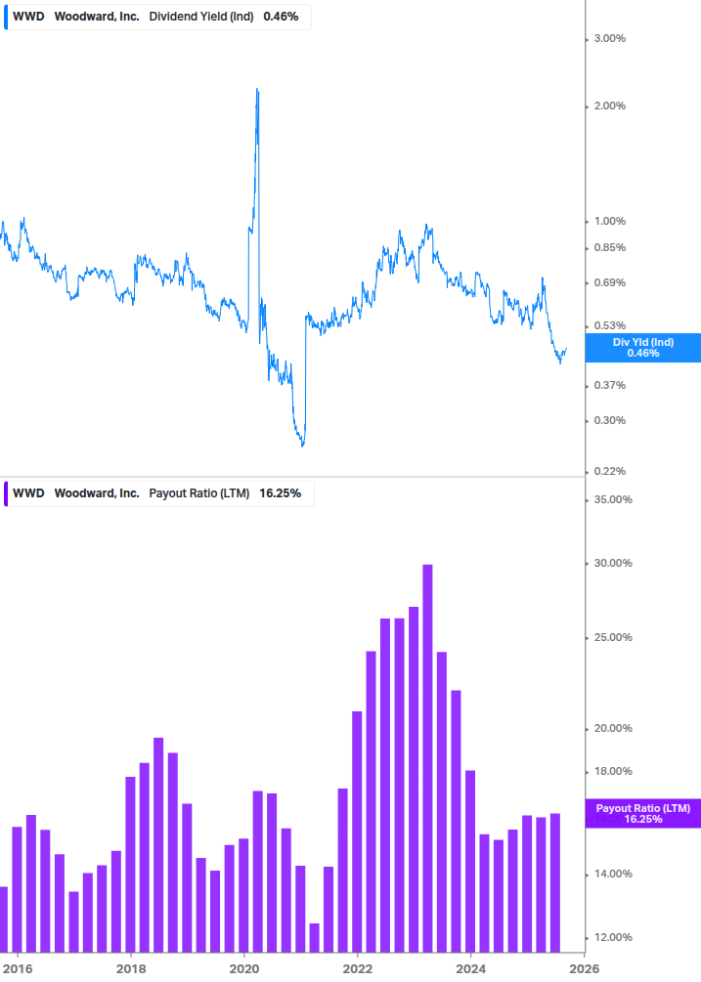Screen dimensions: 701x982
Task: Click the 2024 label on the time axis
Action: [470, 969]
